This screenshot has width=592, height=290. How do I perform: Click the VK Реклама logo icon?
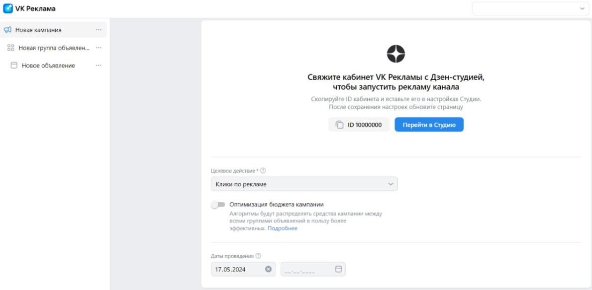(x=7, y=8)
